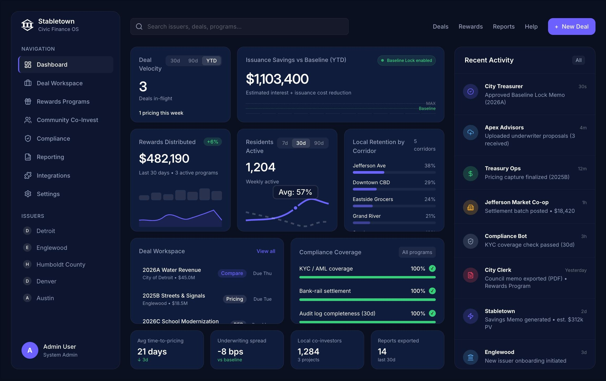Viewport: 606px width, 381px height.
Task: Open Deal Workspace via briefcase icon
Action: 28,83
